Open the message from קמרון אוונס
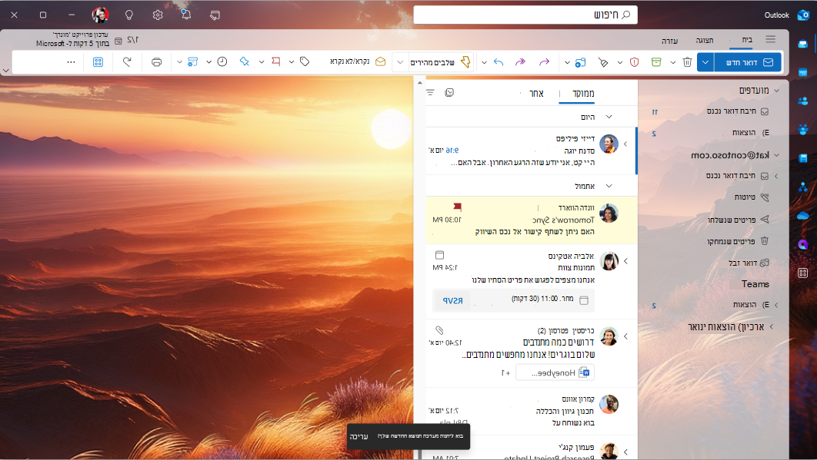Screen dimensions: 817x460 tap(532, 411)
